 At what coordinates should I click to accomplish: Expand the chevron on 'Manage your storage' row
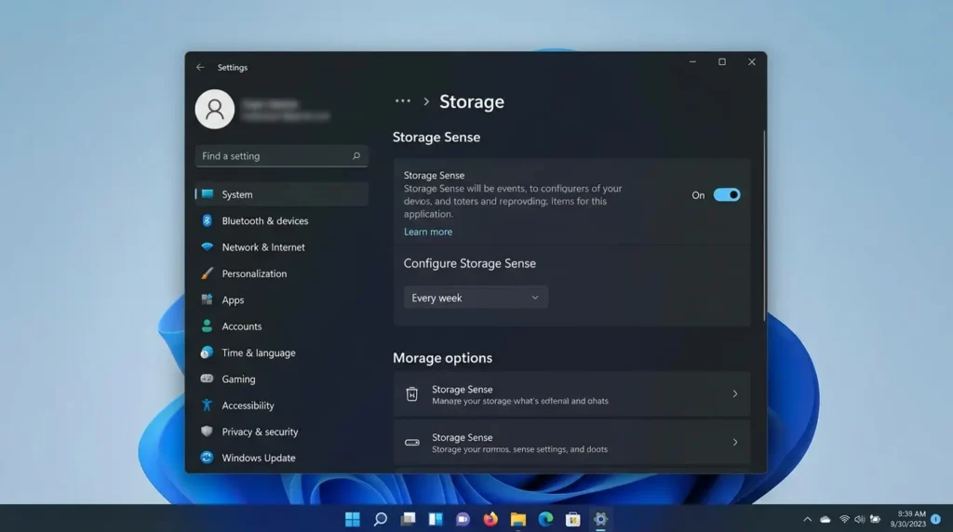[x=735, y=394]
